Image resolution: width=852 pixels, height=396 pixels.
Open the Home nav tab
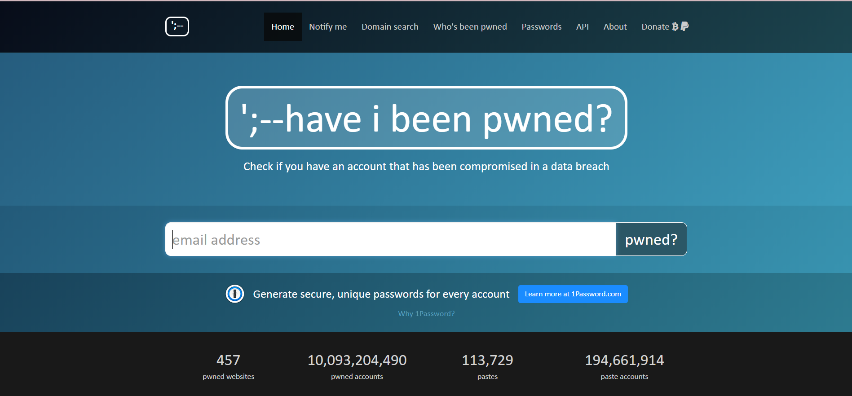tap(283, 27)
